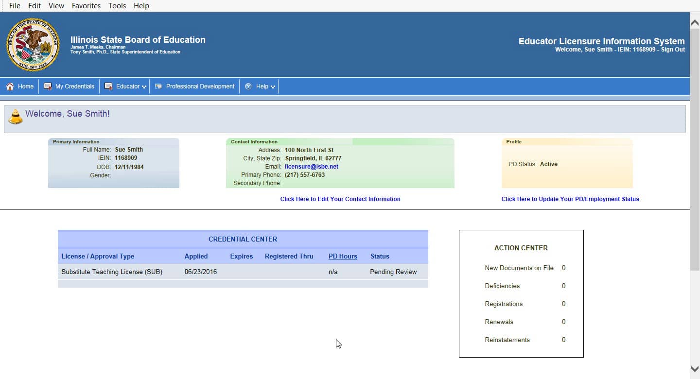Click the PD Hours column header link
The height and width of the screenshot is (379, 700).
click(343, 257)
